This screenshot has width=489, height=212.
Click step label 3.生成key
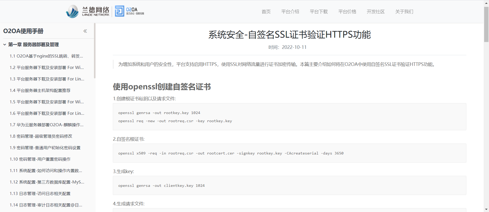124,172
